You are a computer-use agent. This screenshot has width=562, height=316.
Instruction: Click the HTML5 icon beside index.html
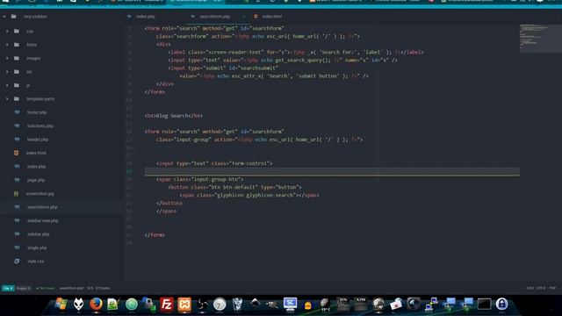[x=16, y=153]
